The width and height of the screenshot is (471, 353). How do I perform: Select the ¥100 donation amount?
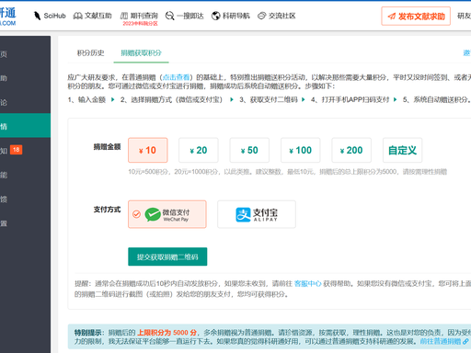pyautogui.click(x=301, y=150)
